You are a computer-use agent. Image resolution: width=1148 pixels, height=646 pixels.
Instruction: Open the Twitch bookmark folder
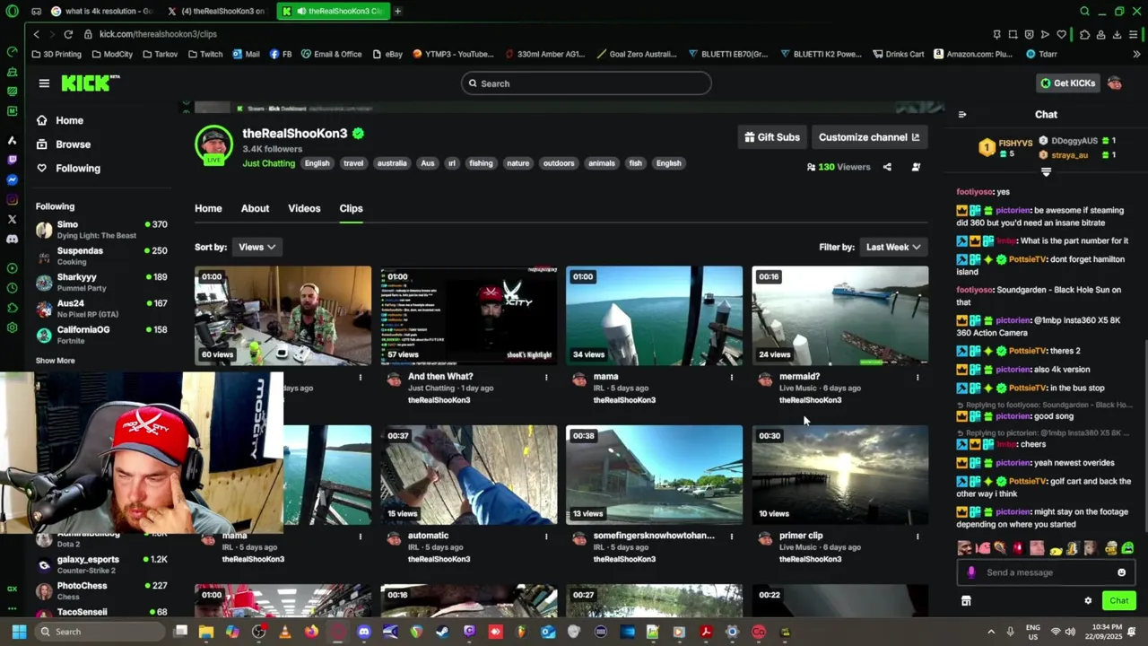[x=205, y=54]
